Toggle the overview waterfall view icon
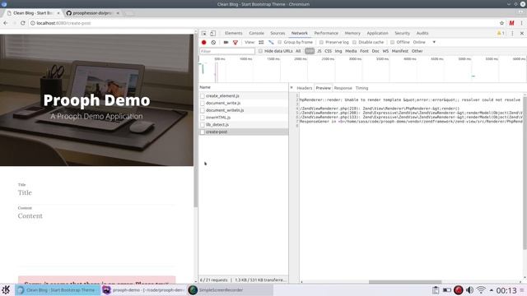Screen dimensions: 527x296 271,42
